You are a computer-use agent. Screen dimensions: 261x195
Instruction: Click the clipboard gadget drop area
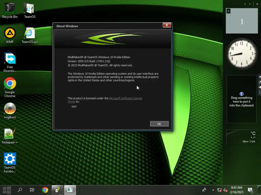[x=242, y=99]
